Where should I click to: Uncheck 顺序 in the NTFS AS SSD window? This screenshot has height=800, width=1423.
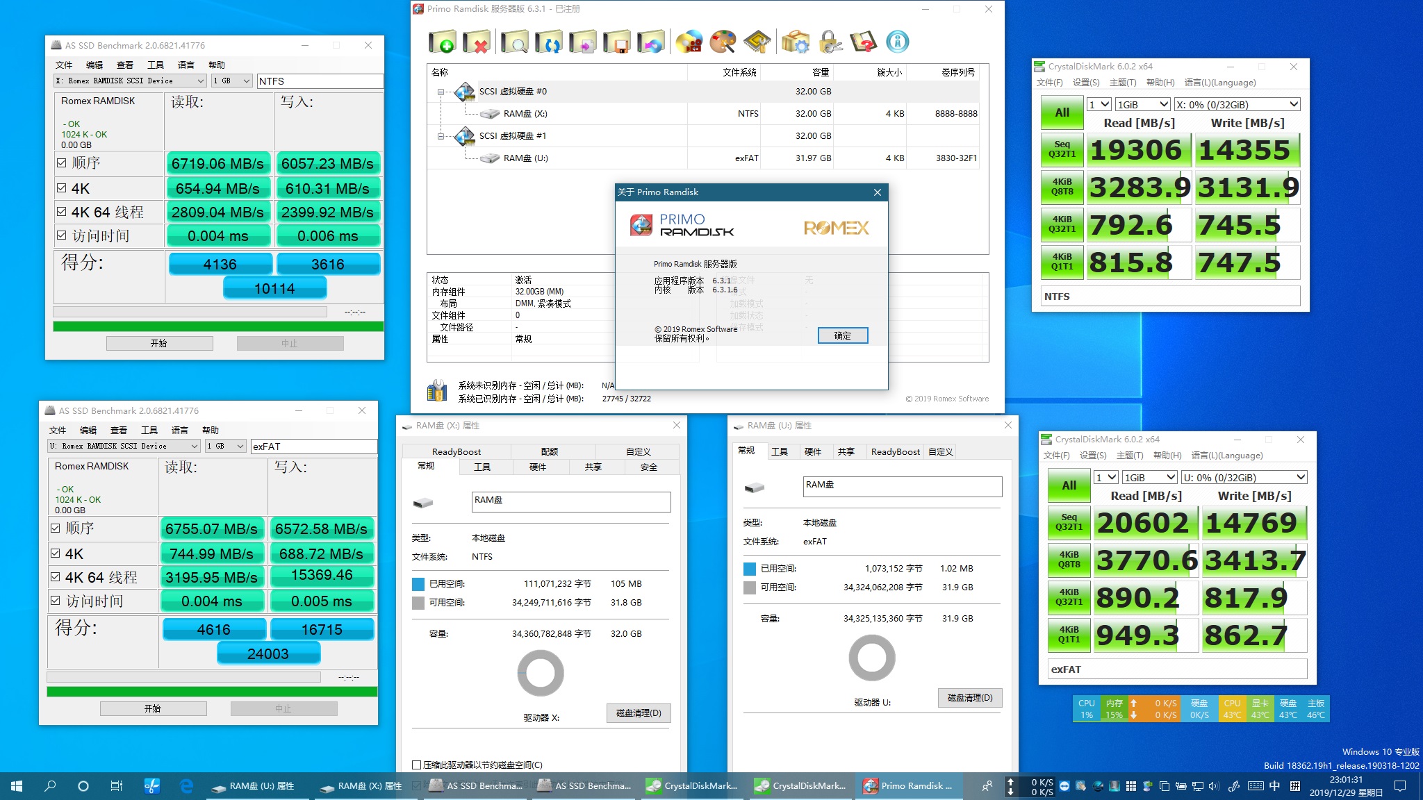click(62, 163)
